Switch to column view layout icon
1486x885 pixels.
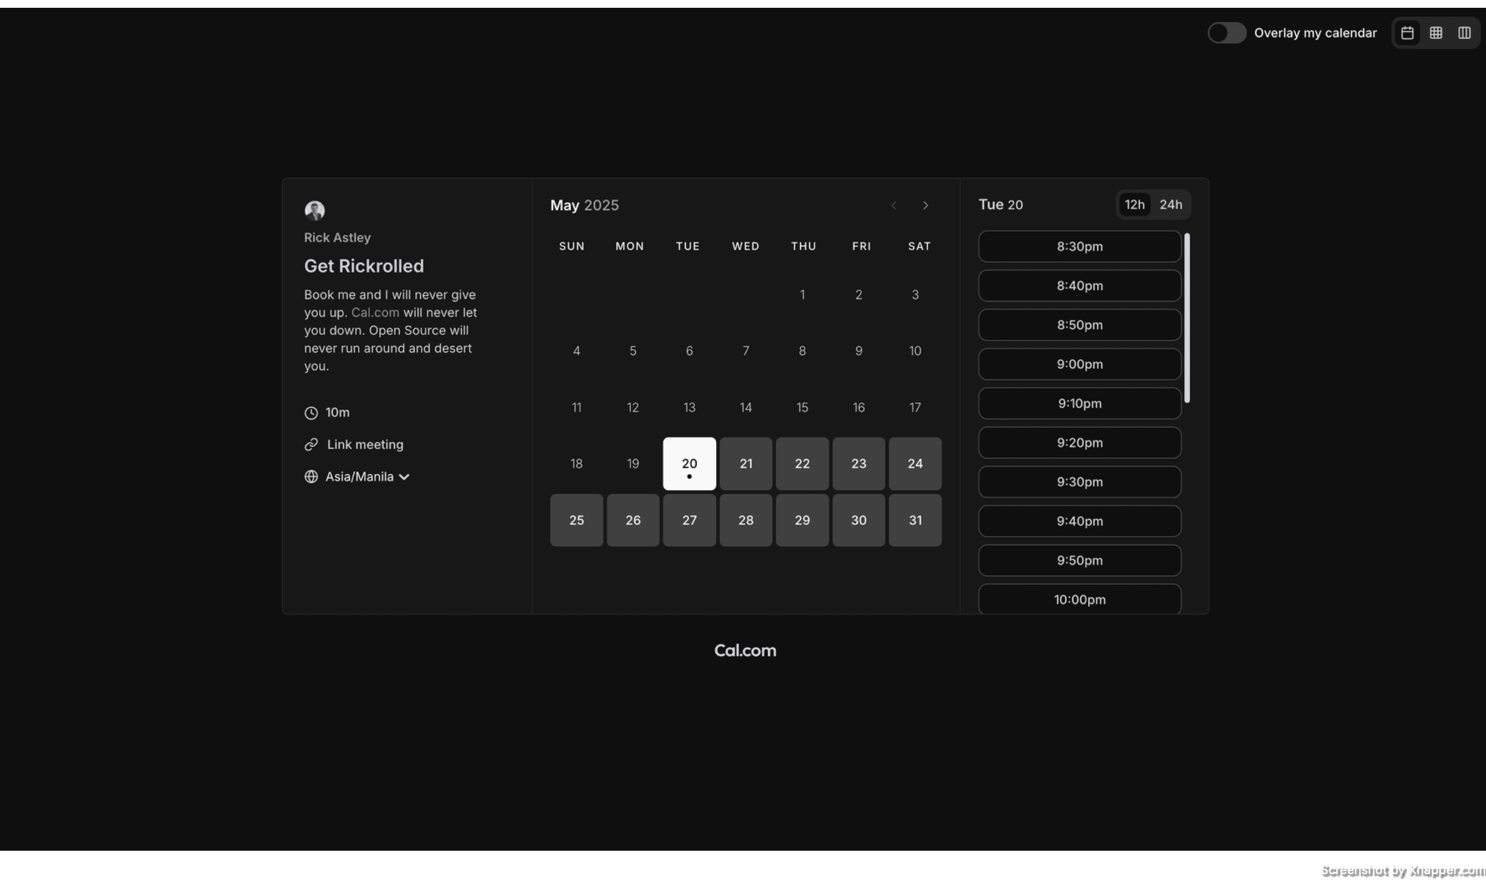(1464, 33)
